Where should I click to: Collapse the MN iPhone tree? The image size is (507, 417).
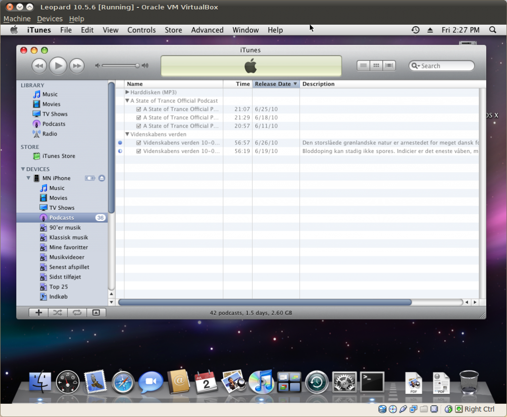(28, 178)
